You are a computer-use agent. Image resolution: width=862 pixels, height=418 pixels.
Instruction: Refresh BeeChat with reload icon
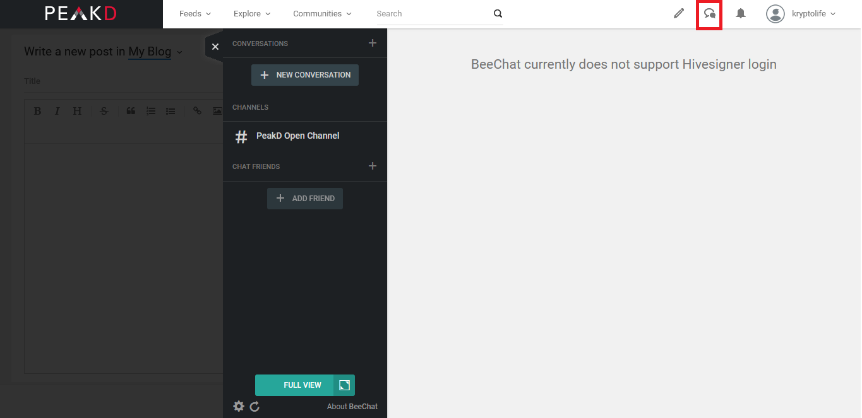(254, 407)
